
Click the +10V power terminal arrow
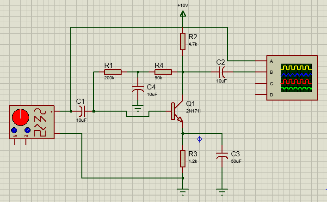183,14
